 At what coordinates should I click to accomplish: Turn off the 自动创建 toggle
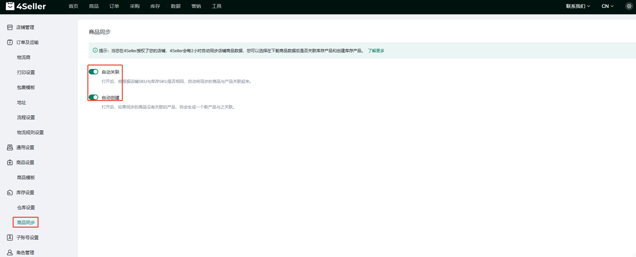click(93, 97)
